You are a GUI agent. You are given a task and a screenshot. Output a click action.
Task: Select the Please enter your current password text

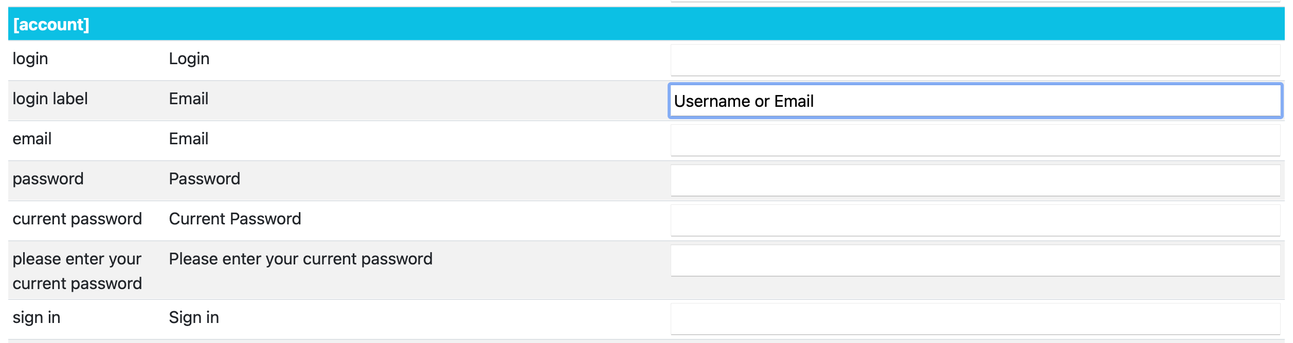301,259
